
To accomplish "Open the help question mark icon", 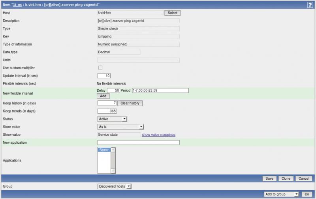I will pyautogui.click(x=310, y=5).
